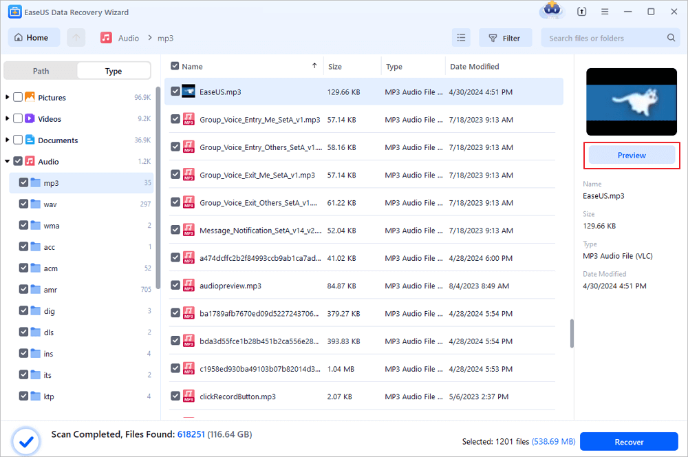Image resolution: width=688 pixels, height=457 pixels.
Task: Collapse the Audio category
Action: coord(8,162)
